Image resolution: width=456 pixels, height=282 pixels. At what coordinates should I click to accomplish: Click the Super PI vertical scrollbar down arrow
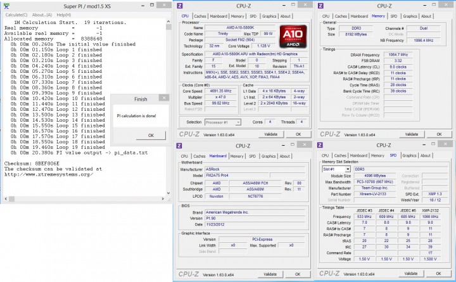point(168,193)
